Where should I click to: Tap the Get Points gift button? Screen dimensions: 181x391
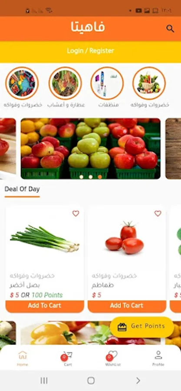[142, 327]
